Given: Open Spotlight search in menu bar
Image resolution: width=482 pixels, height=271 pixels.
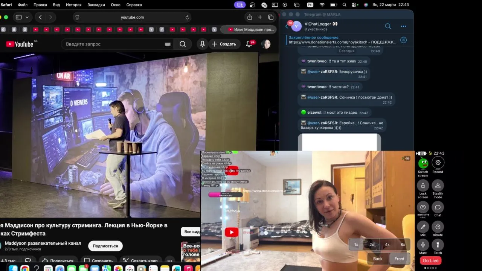Looking at the screenshot, I should point(345,5).
